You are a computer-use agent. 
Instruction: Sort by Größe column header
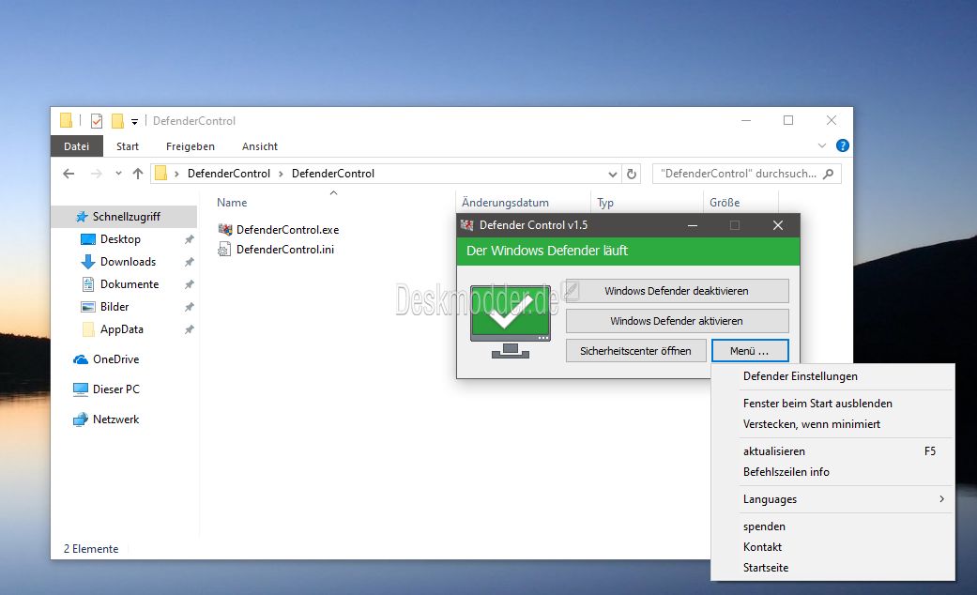(725, 203)
